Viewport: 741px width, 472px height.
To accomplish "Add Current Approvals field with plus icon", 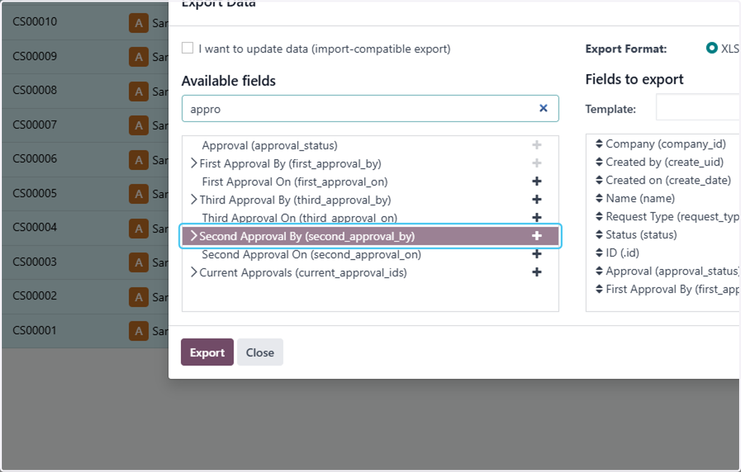I will 537,272.
